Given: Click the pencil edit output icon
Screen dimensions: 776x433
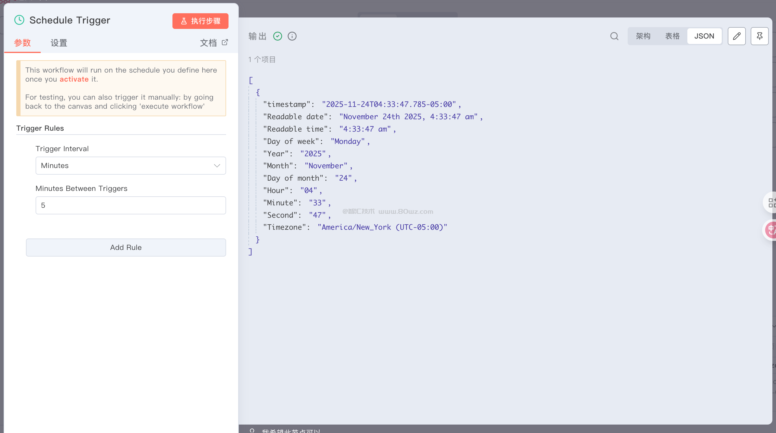Looking at the screenshot, I should (737, 36).
